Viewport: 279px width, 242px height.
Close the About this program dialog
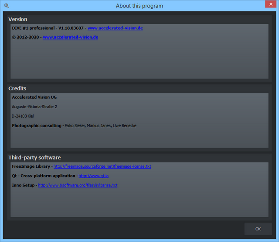point(271,4)
